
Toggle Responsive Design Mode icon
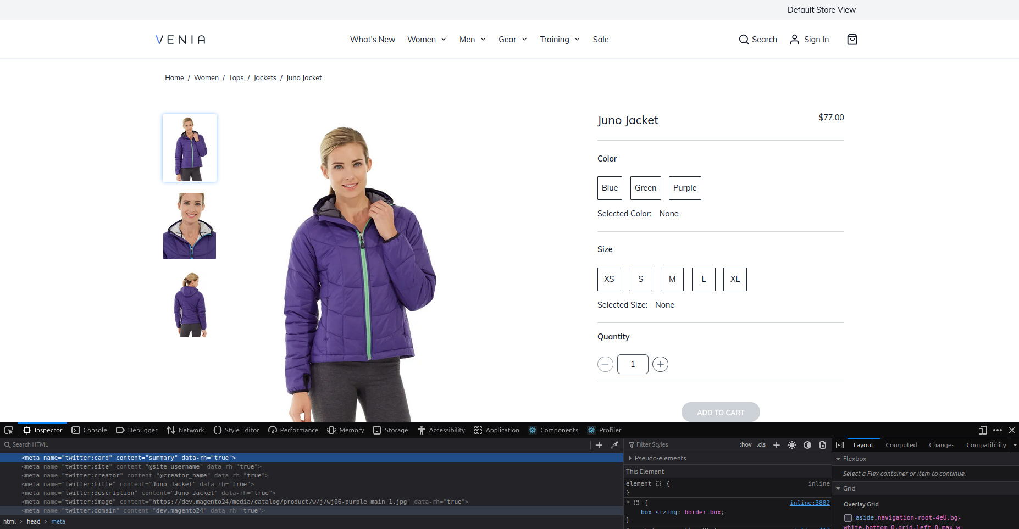tap(983, 430)
